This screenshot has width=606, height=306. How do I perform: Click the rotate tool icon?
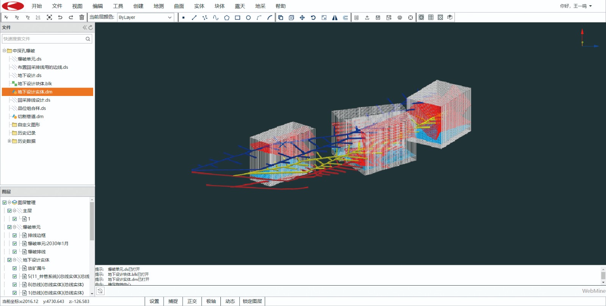click(x=313, y=17)
